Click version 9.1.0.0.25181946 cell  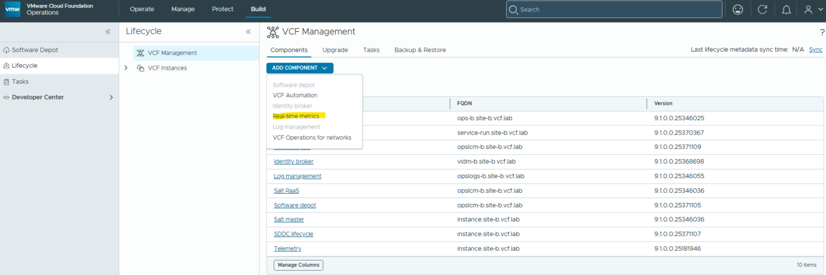[678, 249]
